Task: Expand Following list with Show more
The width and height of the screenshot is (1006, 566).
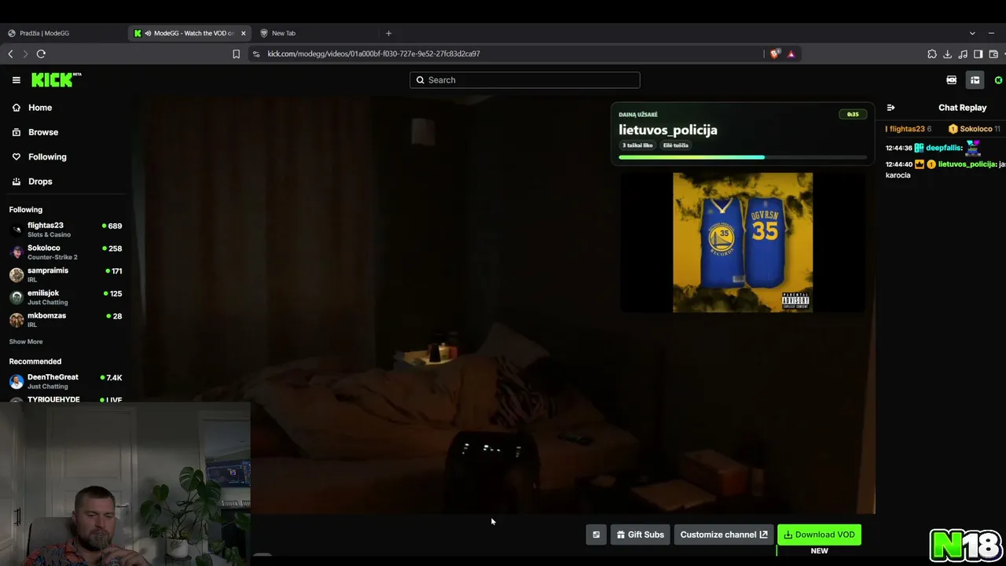Action: coord(26,342)
